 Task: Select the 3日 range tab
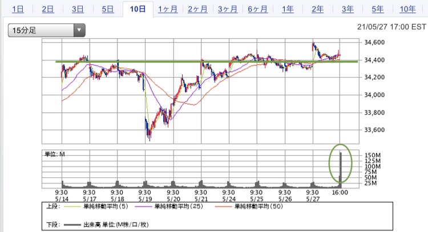pyautogui.click(x=78, y=9)
